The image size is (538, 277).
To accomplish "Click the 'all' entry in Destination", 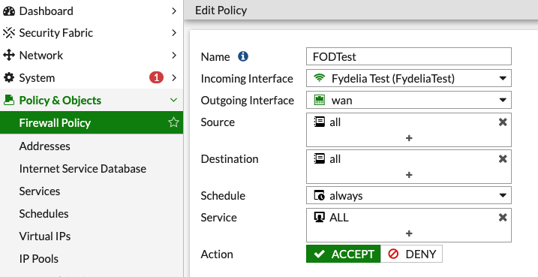I will pos(335,159).
